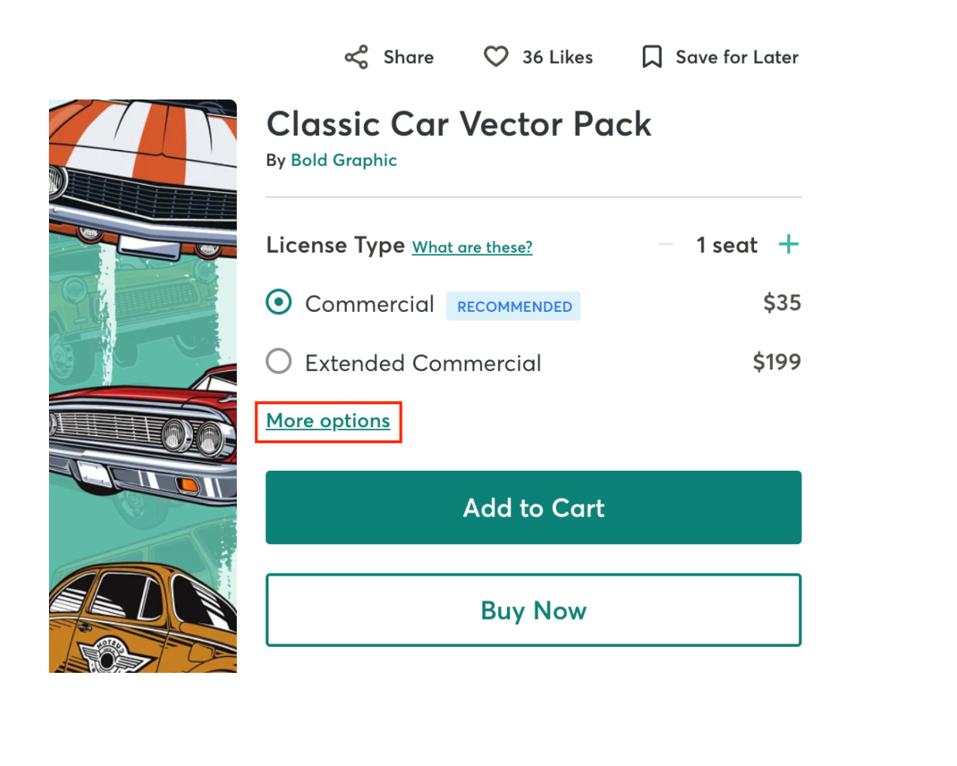Open the Bold Graphic author page
The image size is (957, 766).
[343, 160]
